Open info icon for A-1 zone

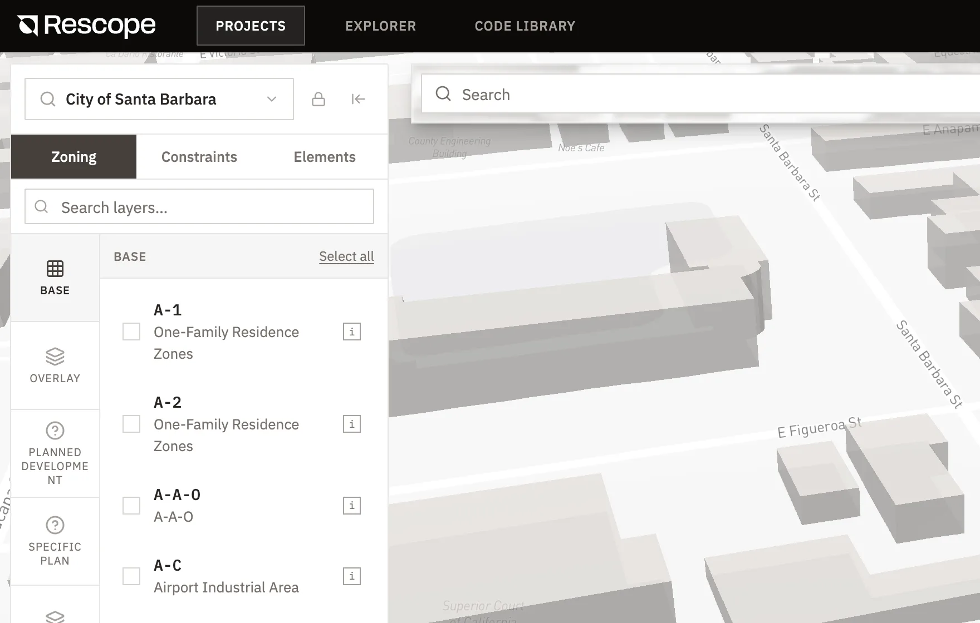(x=352, y=332)
